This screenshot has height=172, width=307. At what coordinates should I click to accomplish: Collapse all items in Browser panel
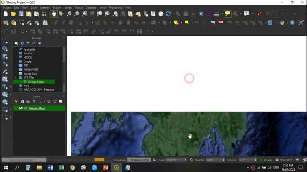tap(34, 43)
